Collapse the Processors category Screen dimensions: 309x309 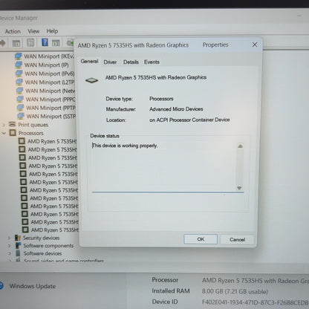(4, 133)
